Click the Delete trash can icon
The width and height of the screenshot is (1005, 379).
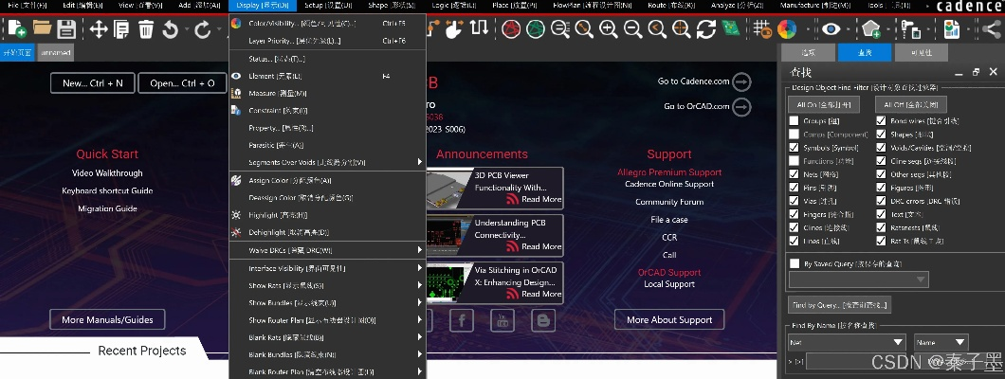point(146,28)
